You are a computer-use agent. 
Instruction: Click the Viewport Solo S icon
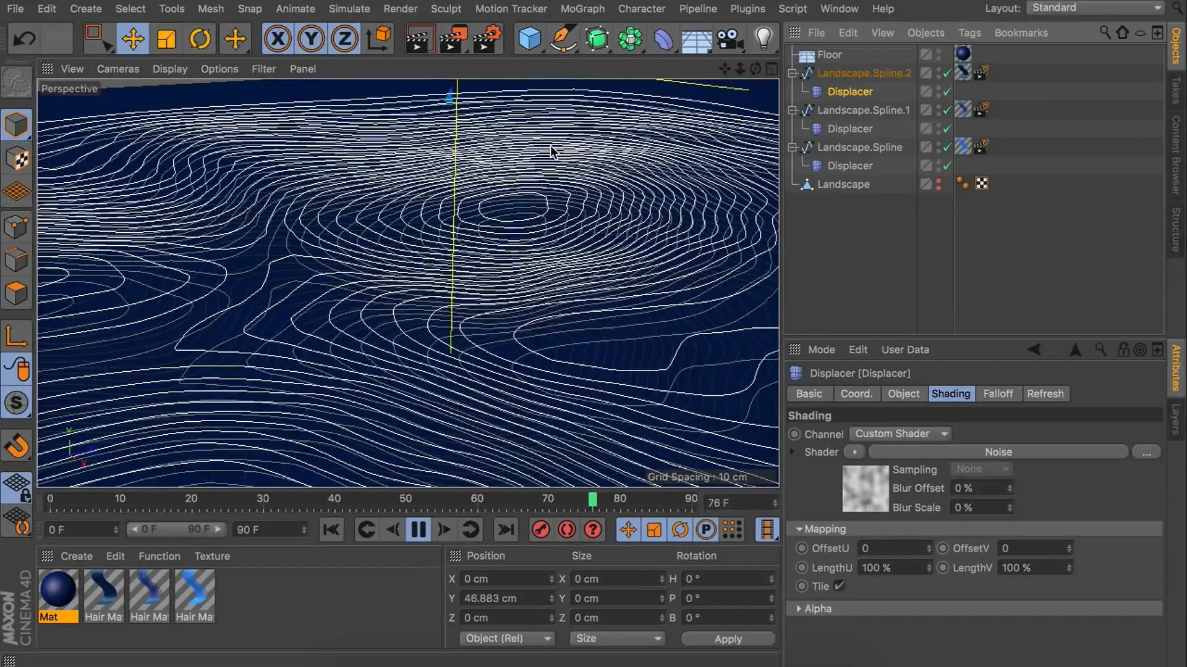point(17,403)
